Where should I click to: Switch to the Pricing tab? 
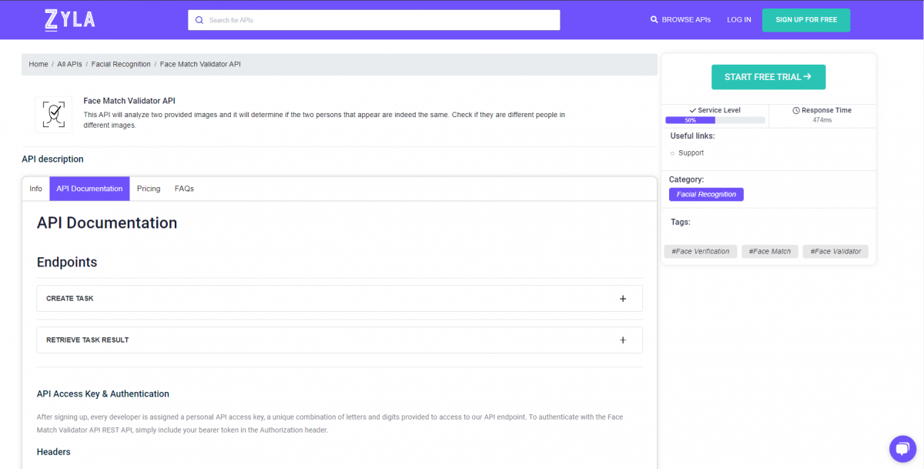pyautogui.click(x=149, y=188)
